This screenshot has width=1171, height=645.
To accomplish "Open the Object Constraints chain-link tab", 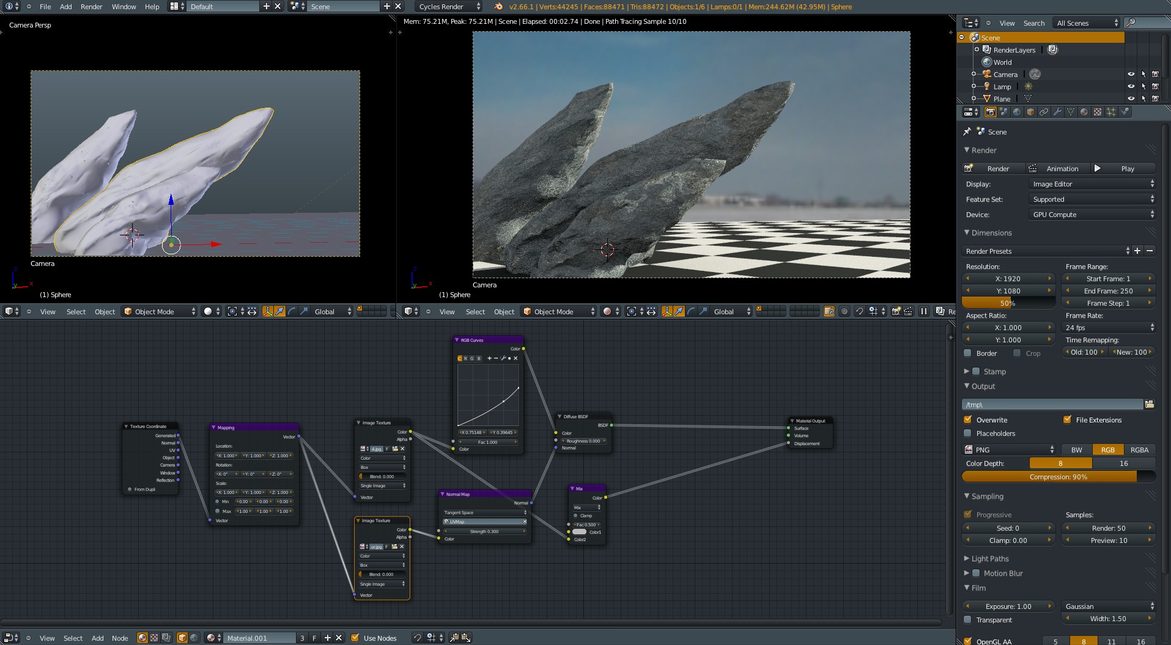I will (x=1044, y=112).
